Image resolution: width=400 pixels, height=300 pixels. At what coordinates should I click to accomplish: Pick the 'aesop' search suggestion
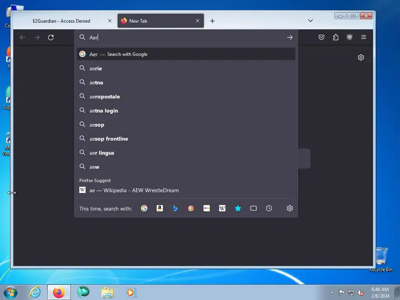point(186,125)
